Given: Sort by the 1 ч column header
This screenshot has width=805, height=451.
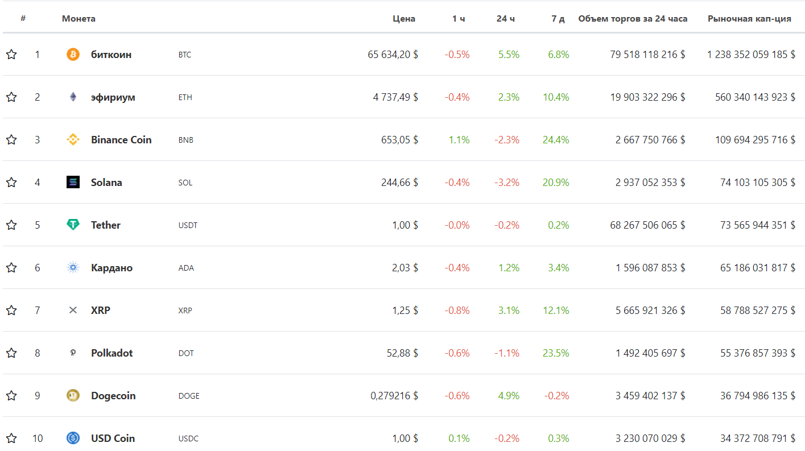Looking at the screenshot, I should tap(459, 19).
